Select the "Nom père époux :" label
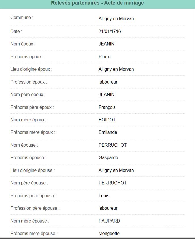The height and width of the screenshot is (239, 195). tap(28, 95)
